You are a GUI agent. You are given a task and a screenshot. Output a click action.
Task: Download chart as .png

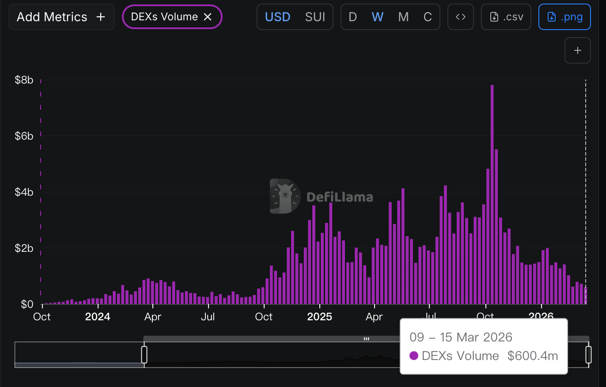coord(564,17)
